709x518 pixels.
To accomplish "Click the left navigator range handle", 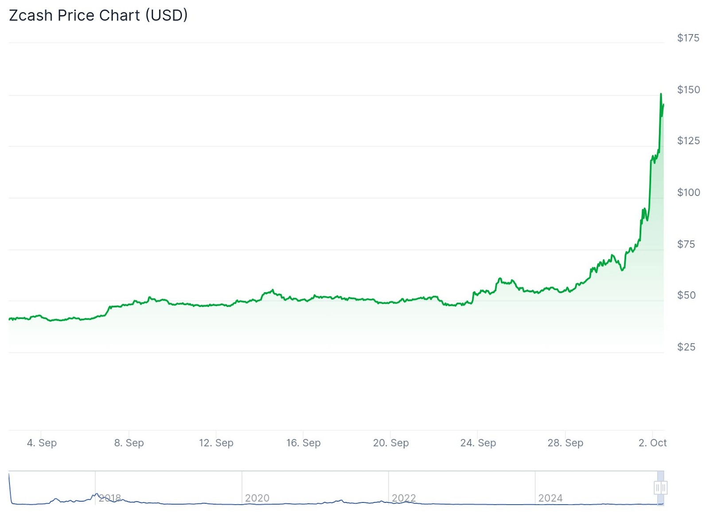I will tap(658, 488).
